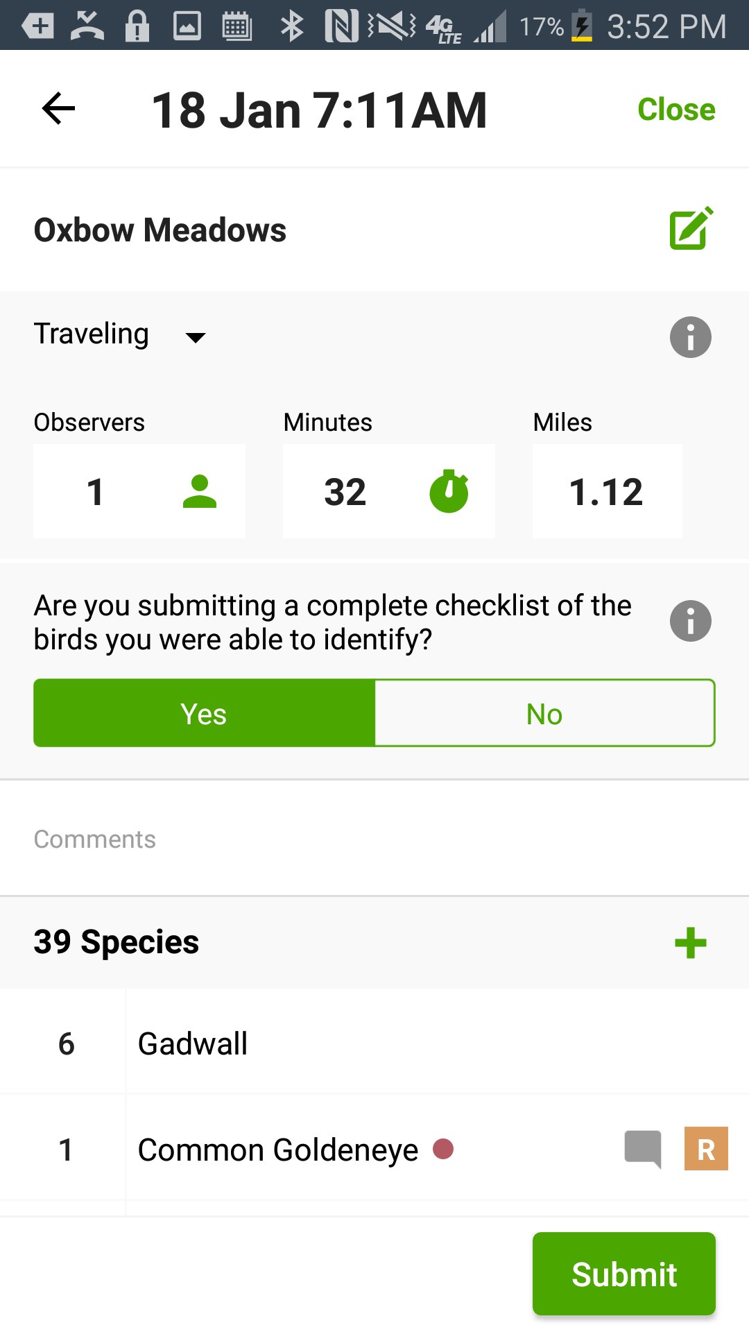
Task: Tap the person icon to edit observers
Action: click(x=200, y=491)
